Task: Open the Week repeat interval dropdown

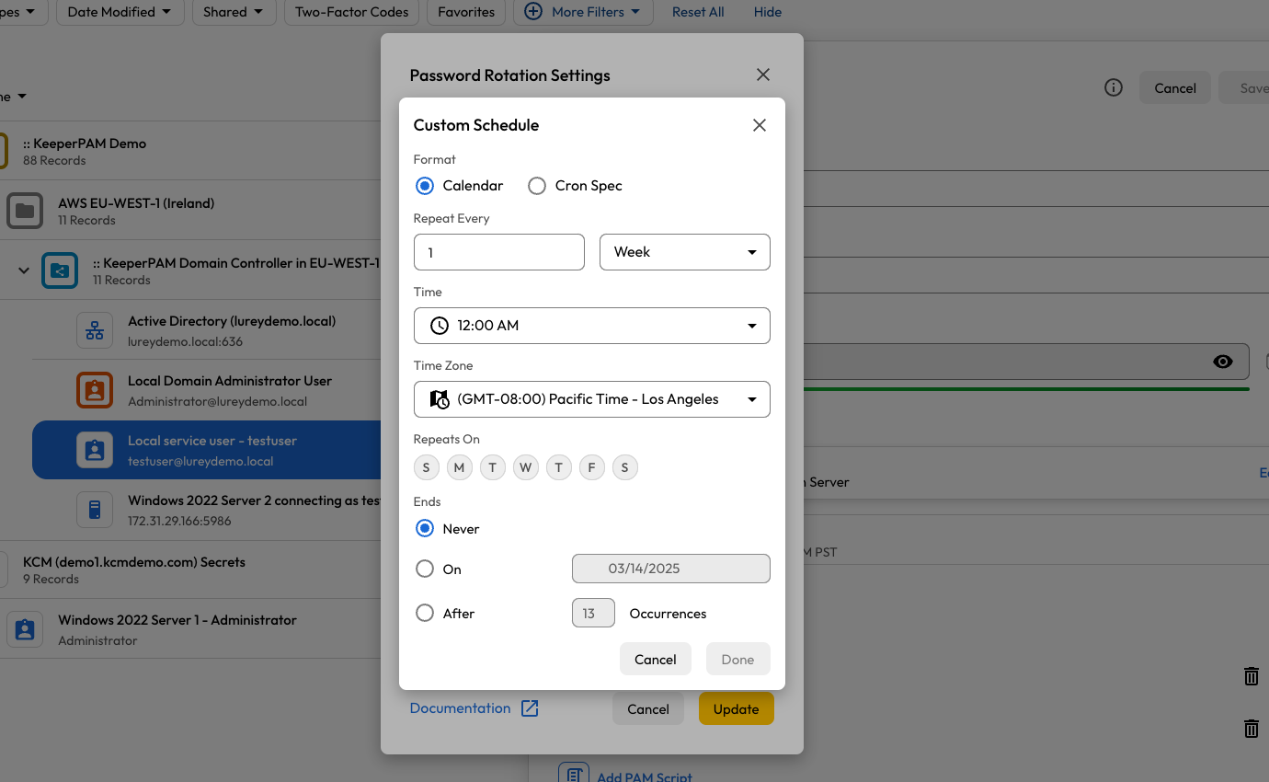Action: (684, 252)
